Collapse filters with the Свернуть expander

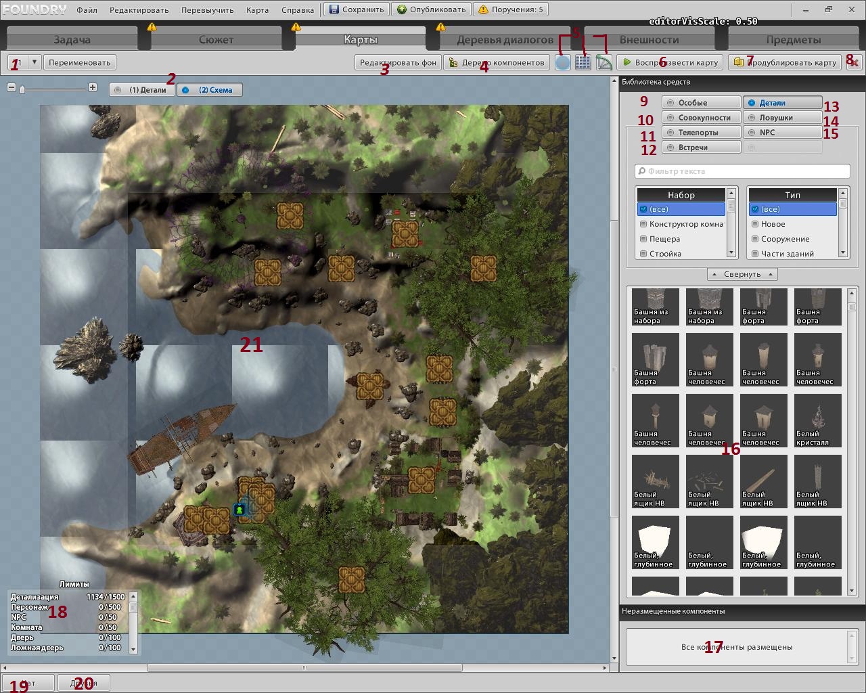point(742,274)
